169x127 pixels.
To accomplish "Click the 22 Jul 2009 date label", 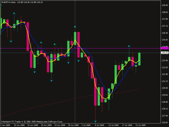I will [141, 125].
